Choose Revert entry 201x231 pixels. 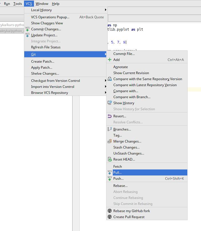pyautogui.click(x=147, y=116)
